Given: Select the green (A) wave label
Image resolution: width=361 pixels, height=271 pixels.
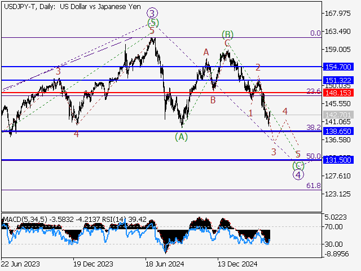Looking at the screenshot, I should click(180, 137).
